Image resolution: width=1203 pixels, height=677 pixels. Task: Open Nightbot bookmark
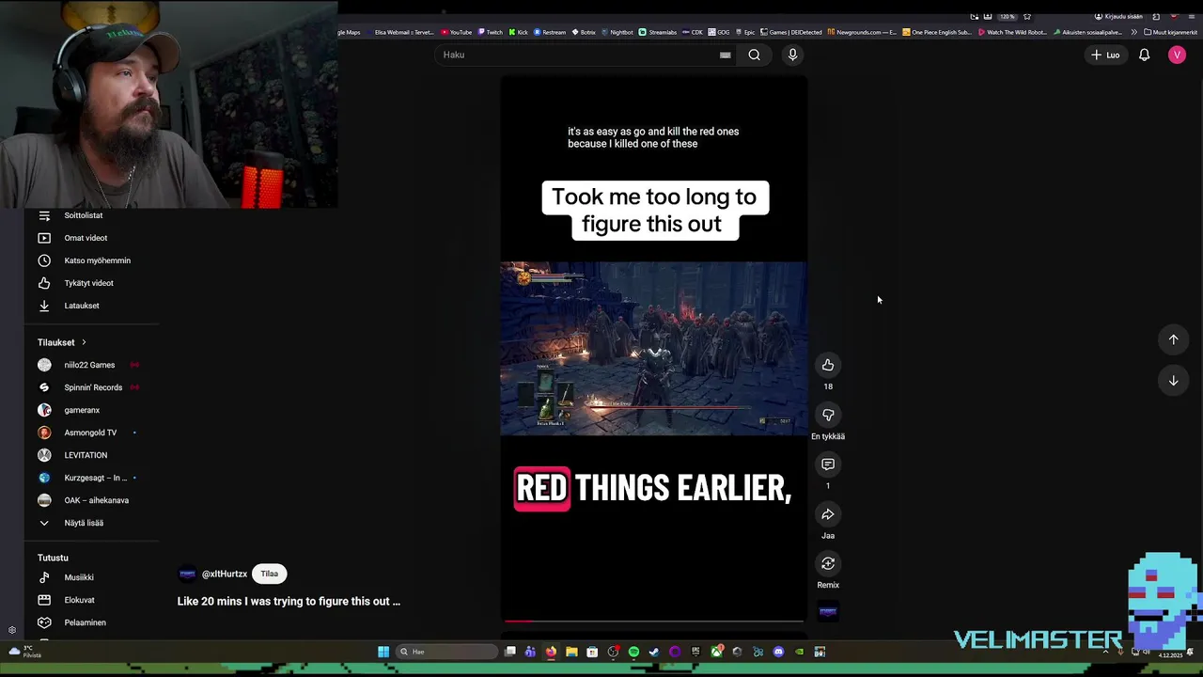617,32
